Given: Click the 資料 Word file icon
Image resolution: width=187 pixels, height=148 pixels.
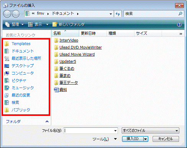Looking at the screenshot, I should point(56,90).
